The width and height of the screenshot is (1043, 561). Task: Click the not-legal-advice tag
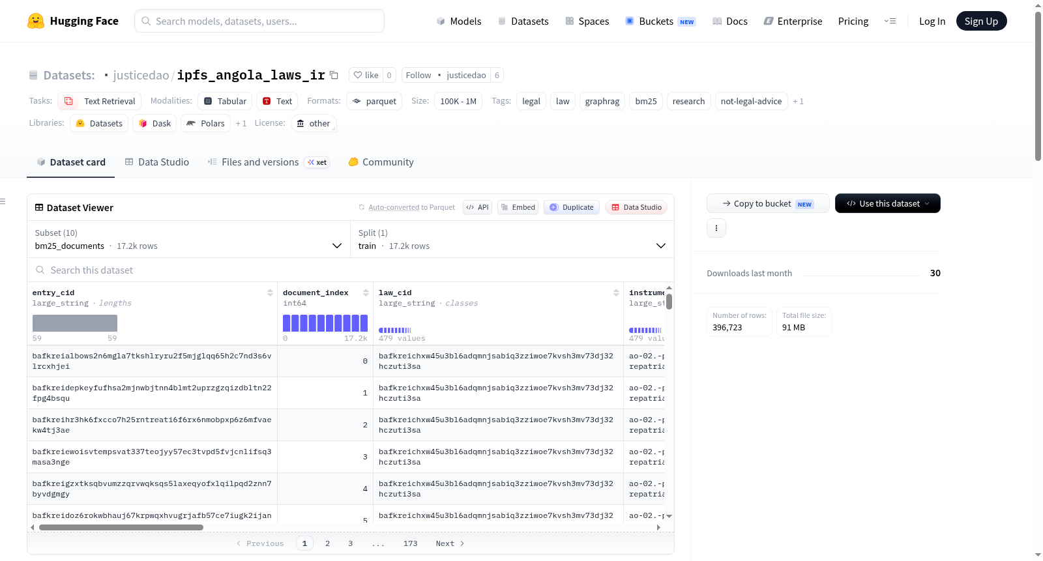point(751,101)
